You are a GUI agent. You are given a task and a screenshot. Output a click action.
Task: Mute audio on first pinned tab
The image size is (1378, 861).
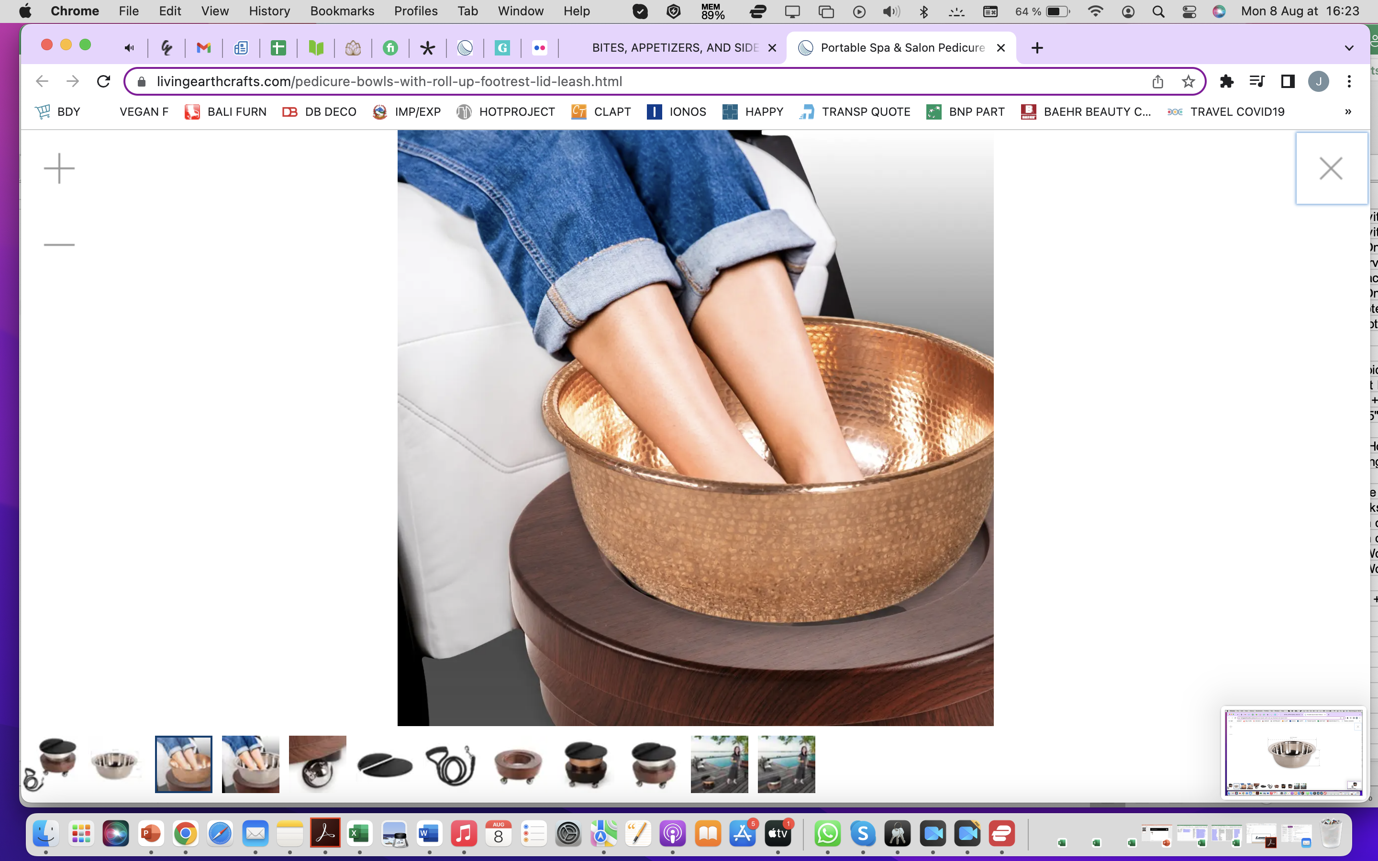click(129, 48)
